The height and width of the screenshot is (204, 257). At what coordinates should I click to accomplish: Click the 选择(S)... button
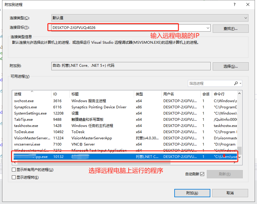[231, 66]
